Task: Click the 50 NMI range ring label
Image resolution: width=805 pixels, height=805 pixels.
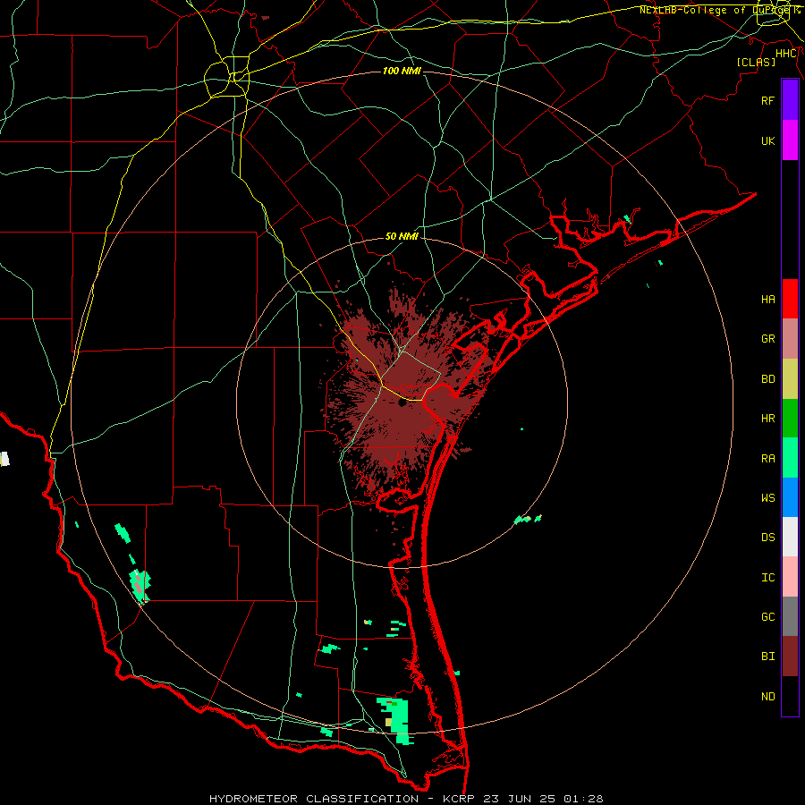Action: [x=402, y=236]
